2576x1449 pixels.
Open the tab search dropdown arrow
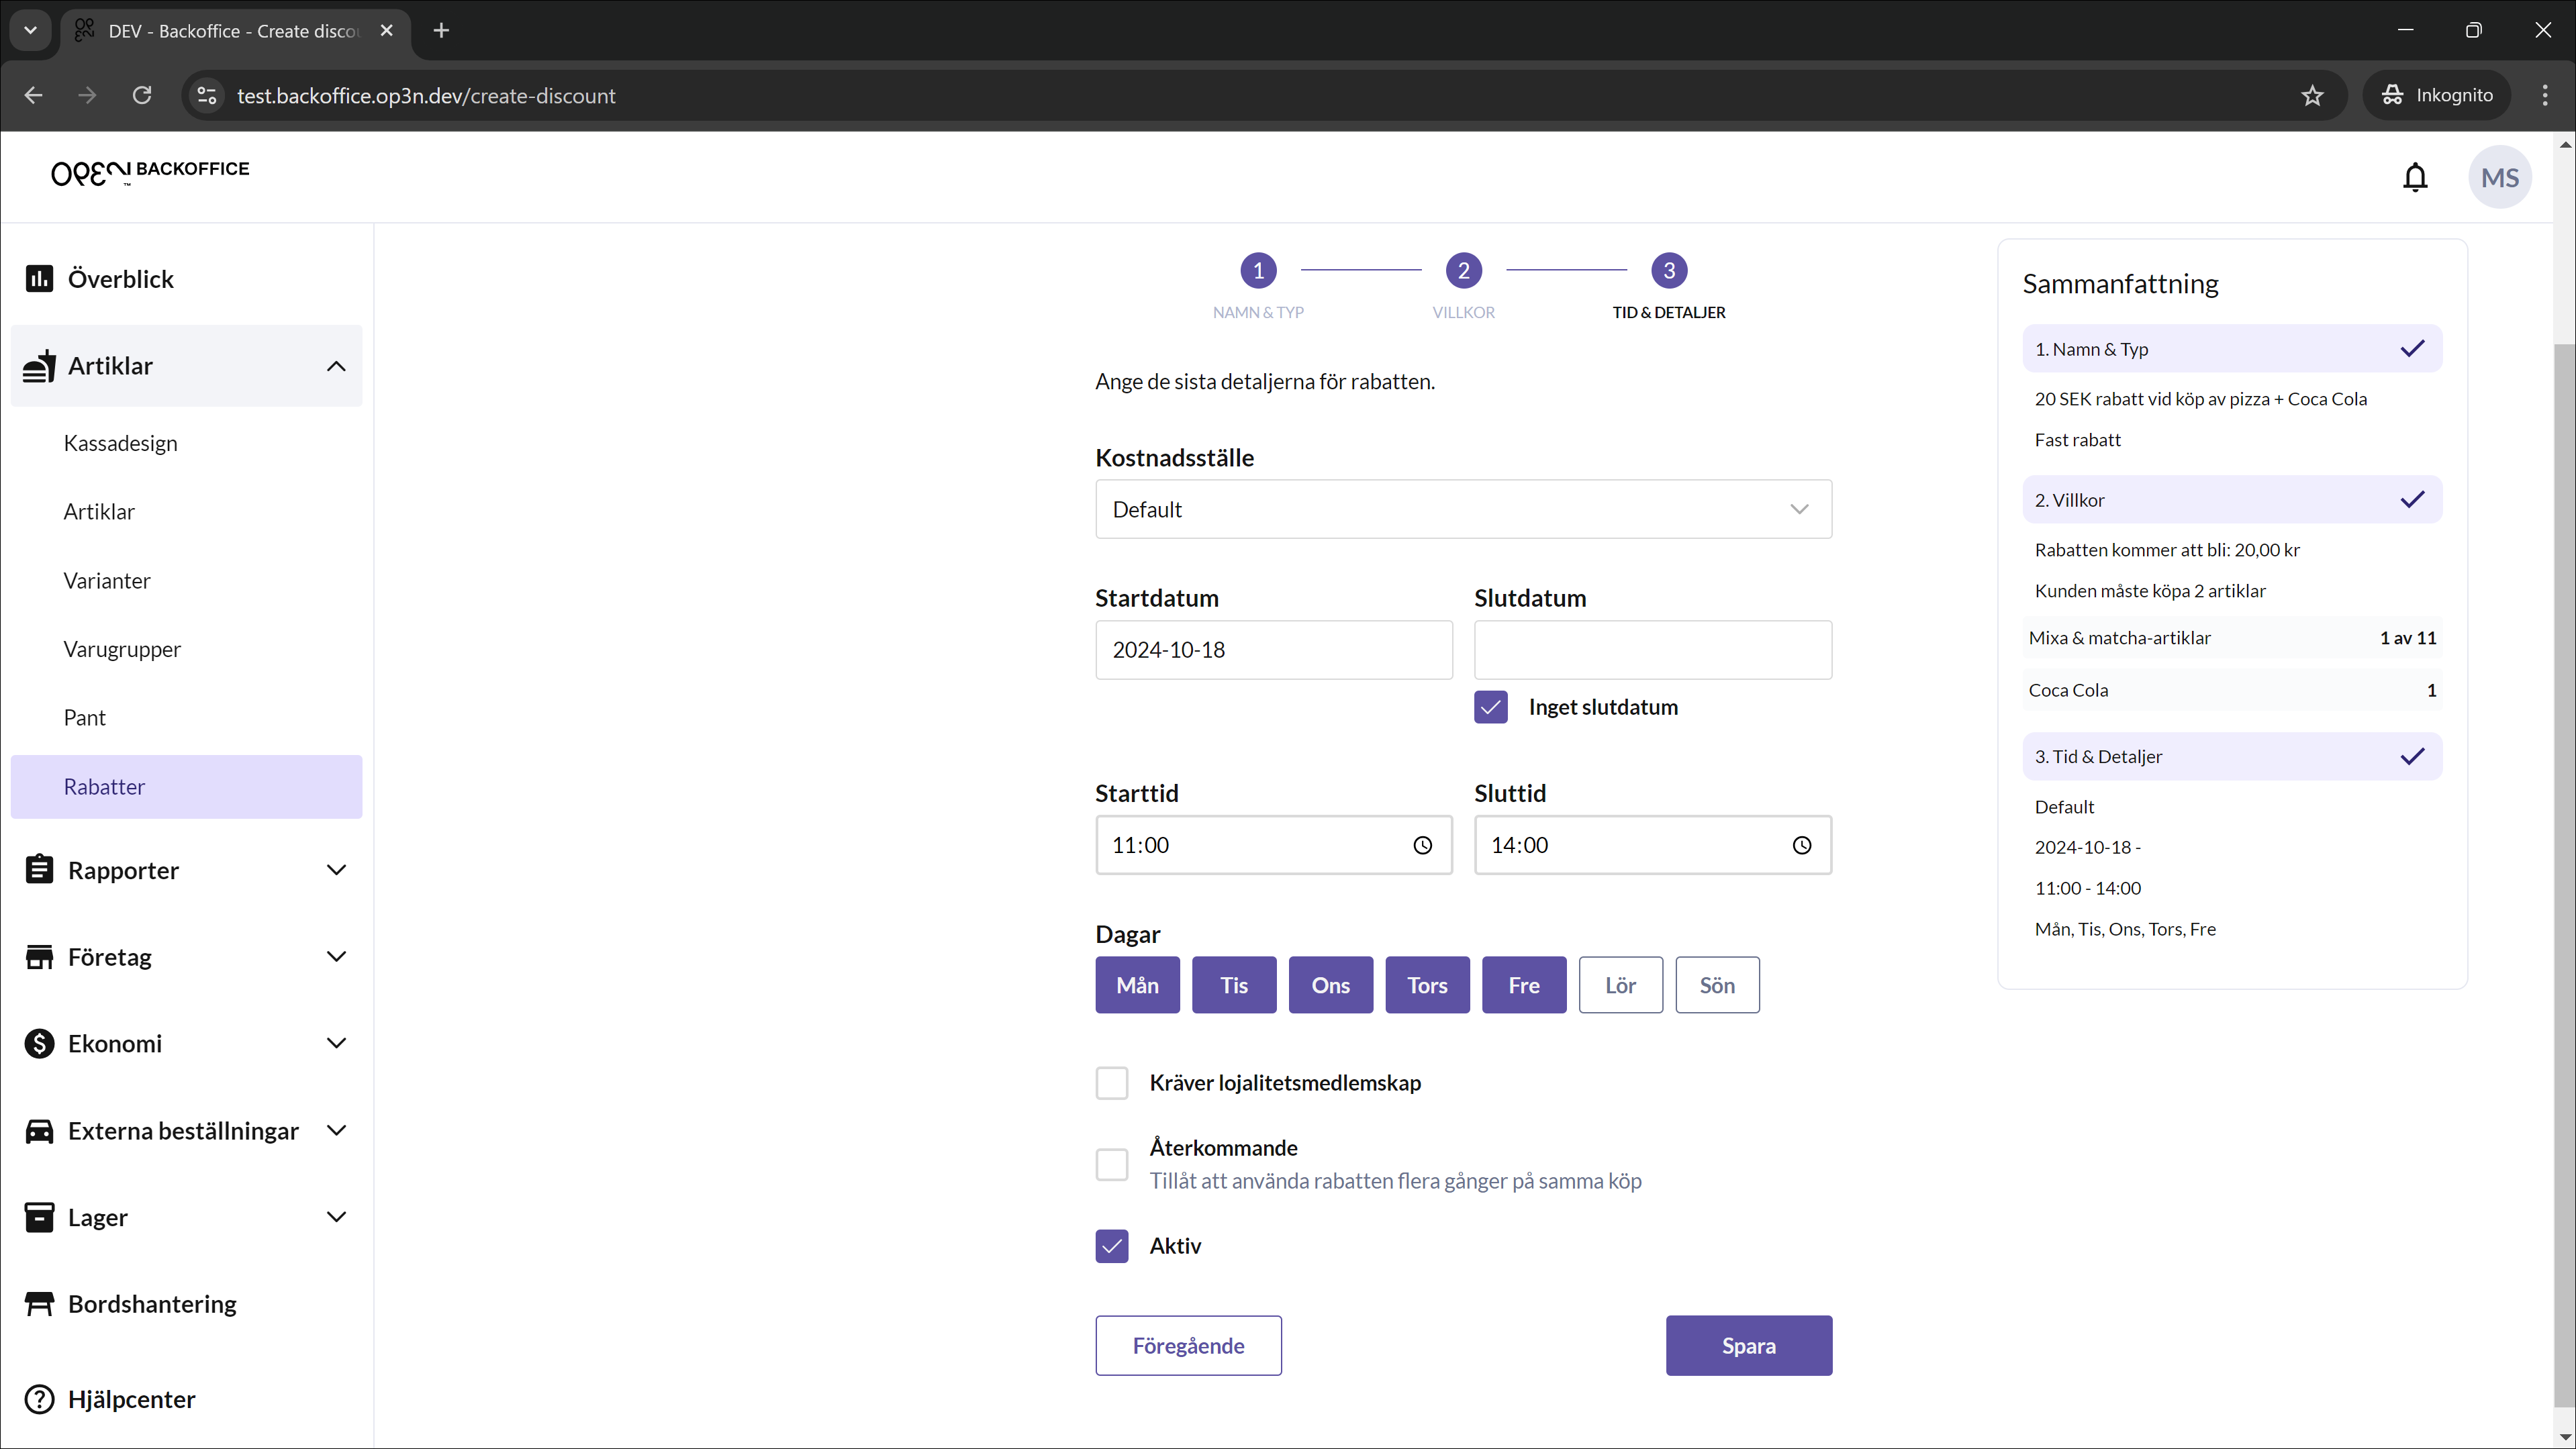coord(30,31)
